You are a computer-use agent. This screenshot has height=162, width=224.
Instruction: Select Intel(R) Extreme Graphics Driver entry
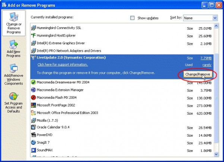coord(122,43)
